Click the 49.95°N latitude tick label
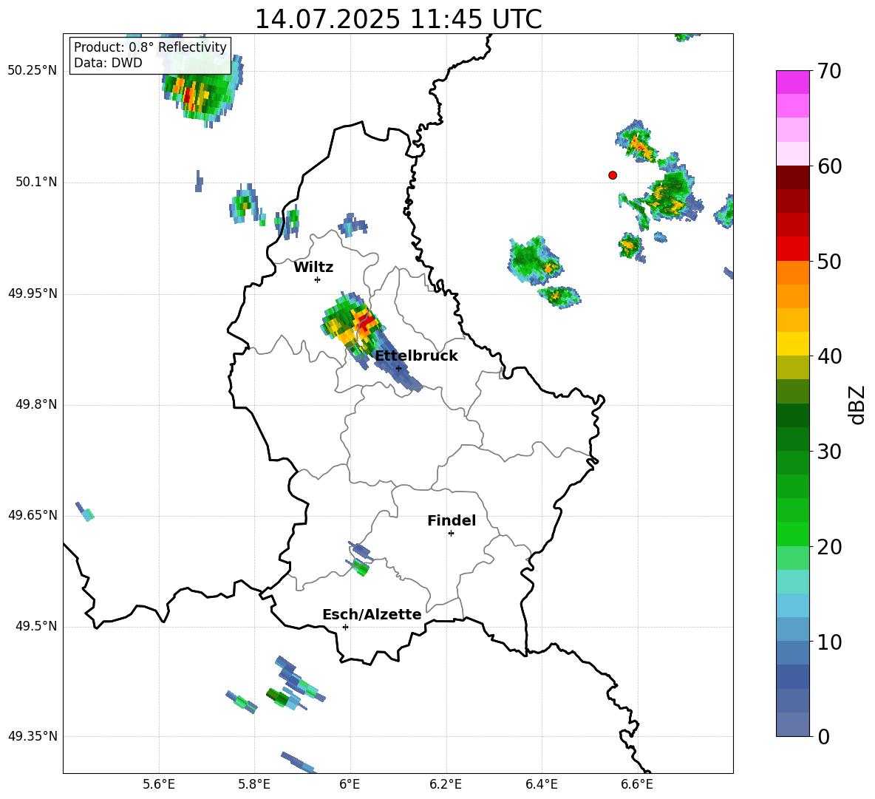This screenshot has height=799, width=875. click(33, 293)
